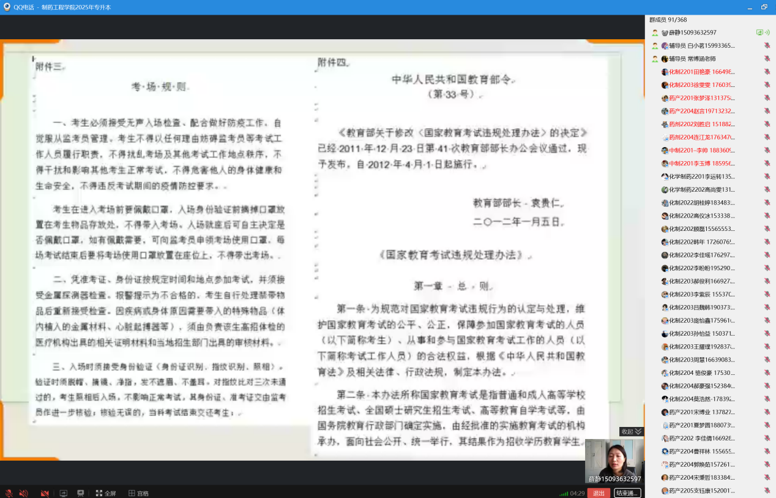This screenshot has width=776, height=498.
Task: Turn on the muted speaker
Action: (x=24, y=493)
